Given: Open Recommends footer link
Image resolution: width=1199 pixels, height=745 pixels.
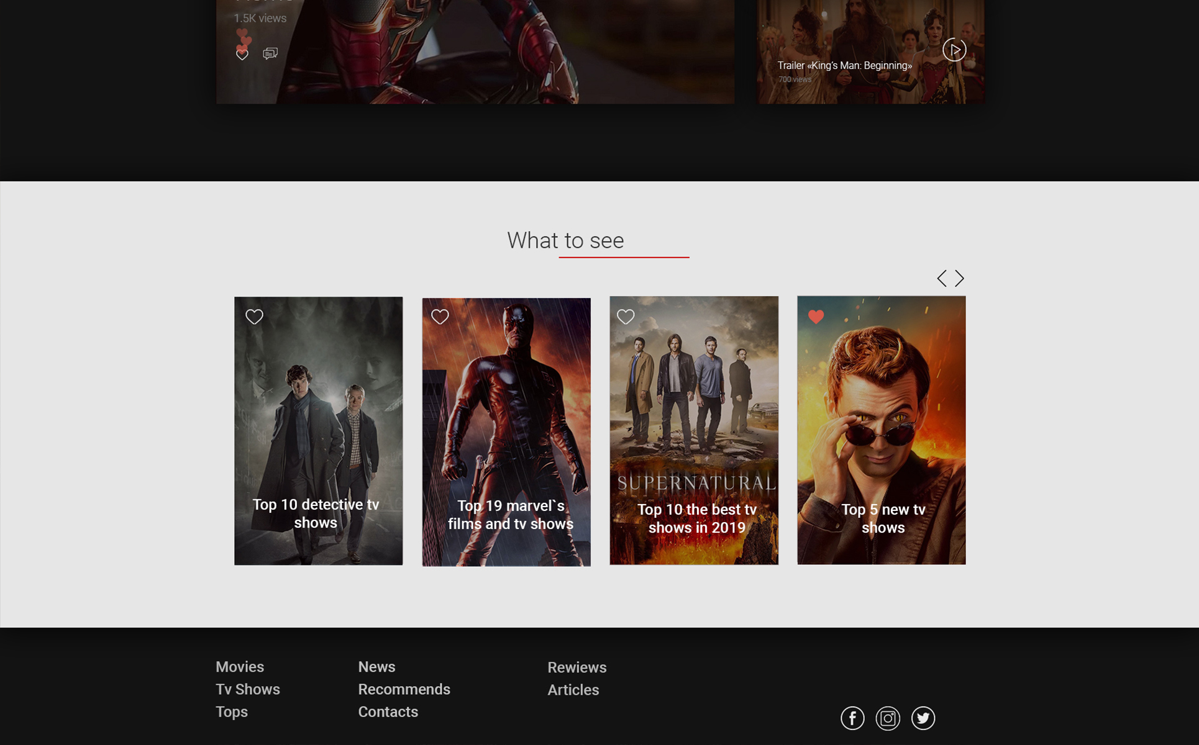Looking at the screenshot, I should point(404,689).
